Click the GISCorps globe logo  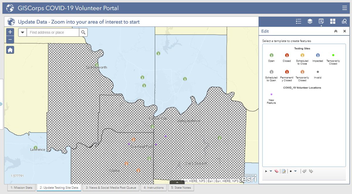10,8
